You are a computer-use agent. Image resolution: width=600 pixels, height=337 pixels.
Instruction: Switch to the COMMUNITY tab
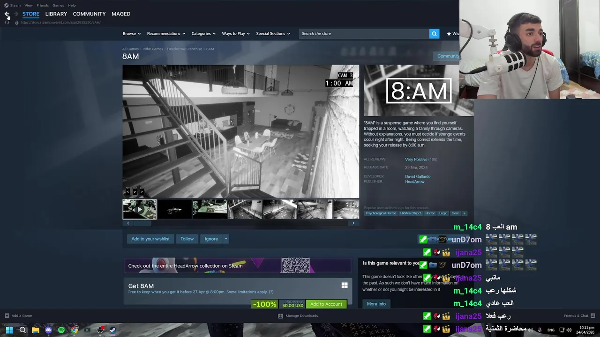coord(89,14)
